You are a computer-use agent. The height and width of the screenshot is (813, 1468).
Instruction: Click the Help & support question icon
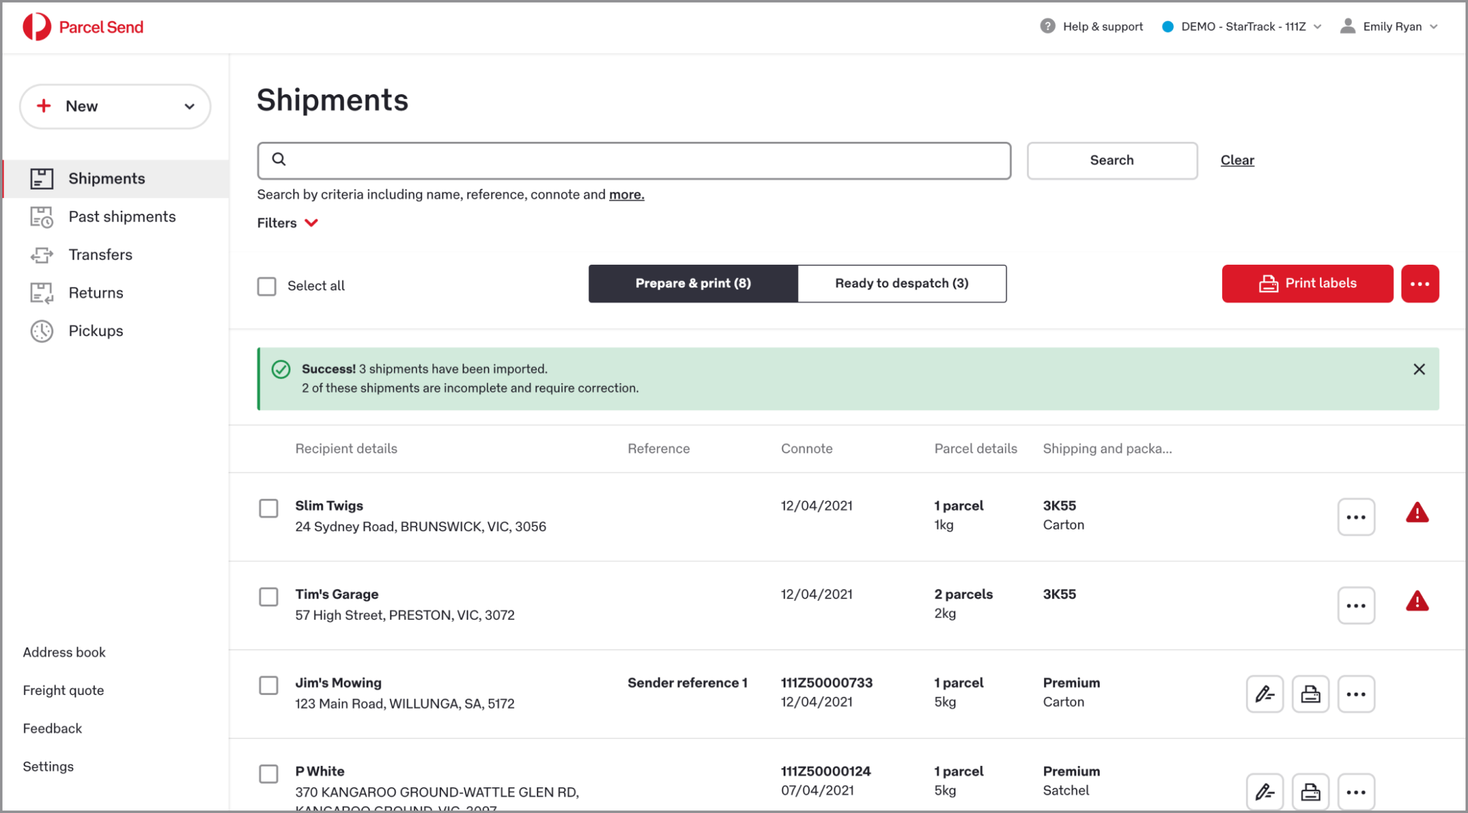click(x=1047, y=26)
